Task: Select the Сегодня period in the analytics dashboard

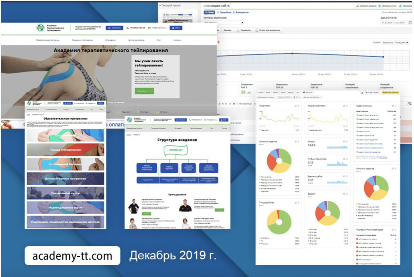Action: click(x=260, y=93)
